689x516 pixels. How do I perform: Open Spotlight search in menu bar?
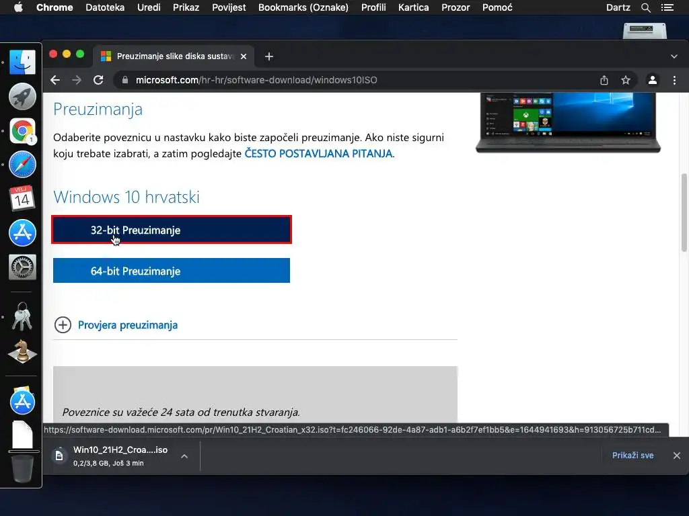click(646, 7)
